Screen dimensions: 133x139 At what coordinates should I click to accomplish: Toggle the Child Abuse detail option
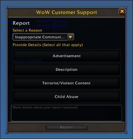(66, 97)
